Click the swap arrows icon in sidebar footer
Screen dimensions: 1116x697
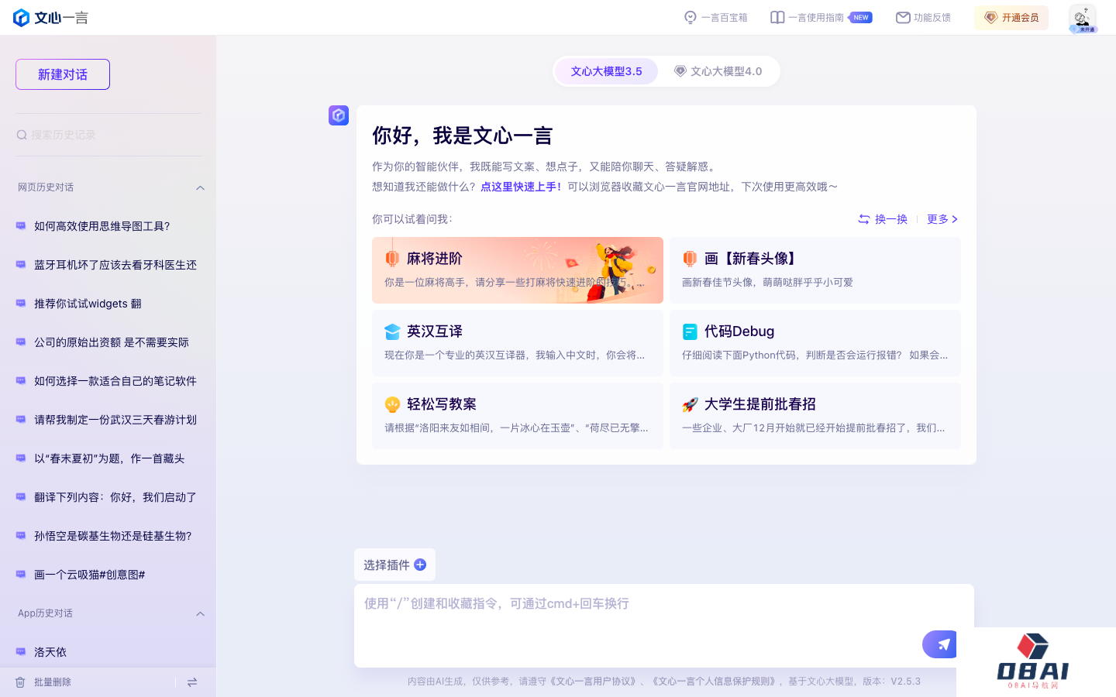tap(192, 682)
